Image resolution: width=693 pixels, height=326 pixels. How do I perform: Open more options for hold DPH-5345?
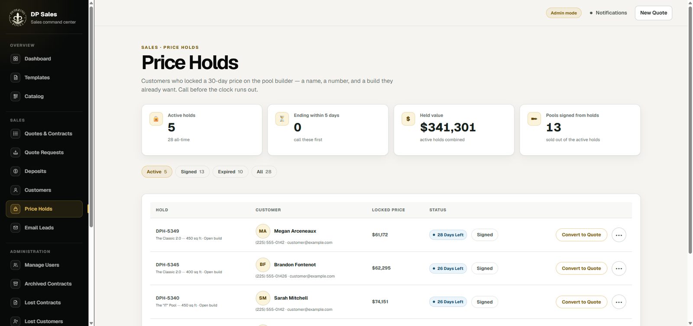[x=619, y=268]
